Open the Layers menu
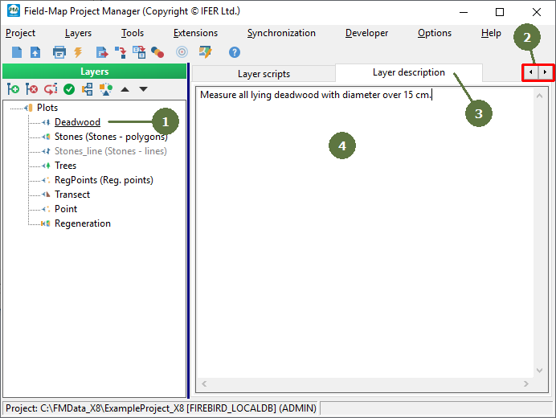Viewport: 556px width, 418px height. (78, 33)
